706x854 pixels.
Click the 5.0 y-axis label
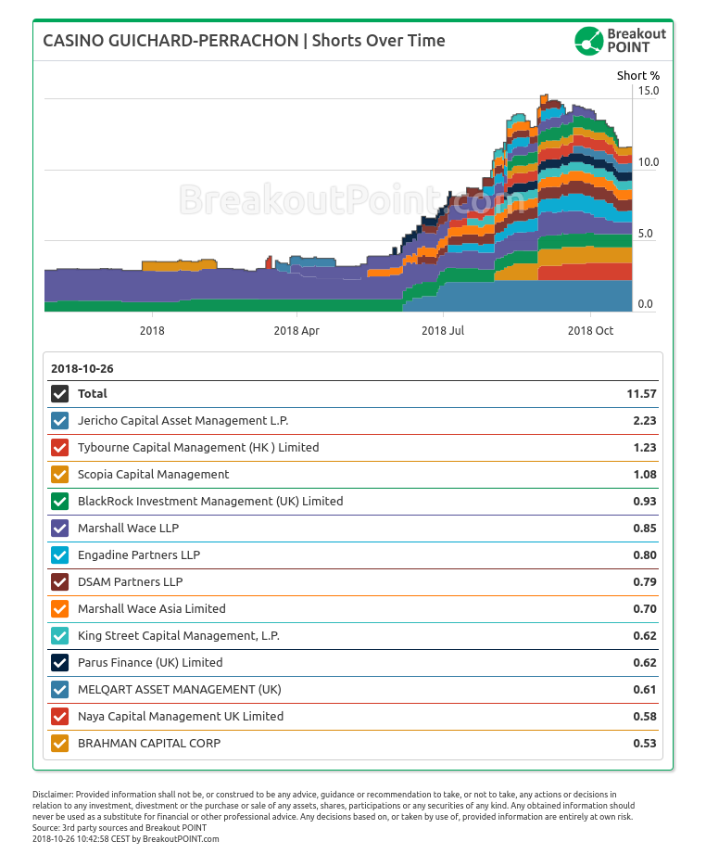click(645, 234)
